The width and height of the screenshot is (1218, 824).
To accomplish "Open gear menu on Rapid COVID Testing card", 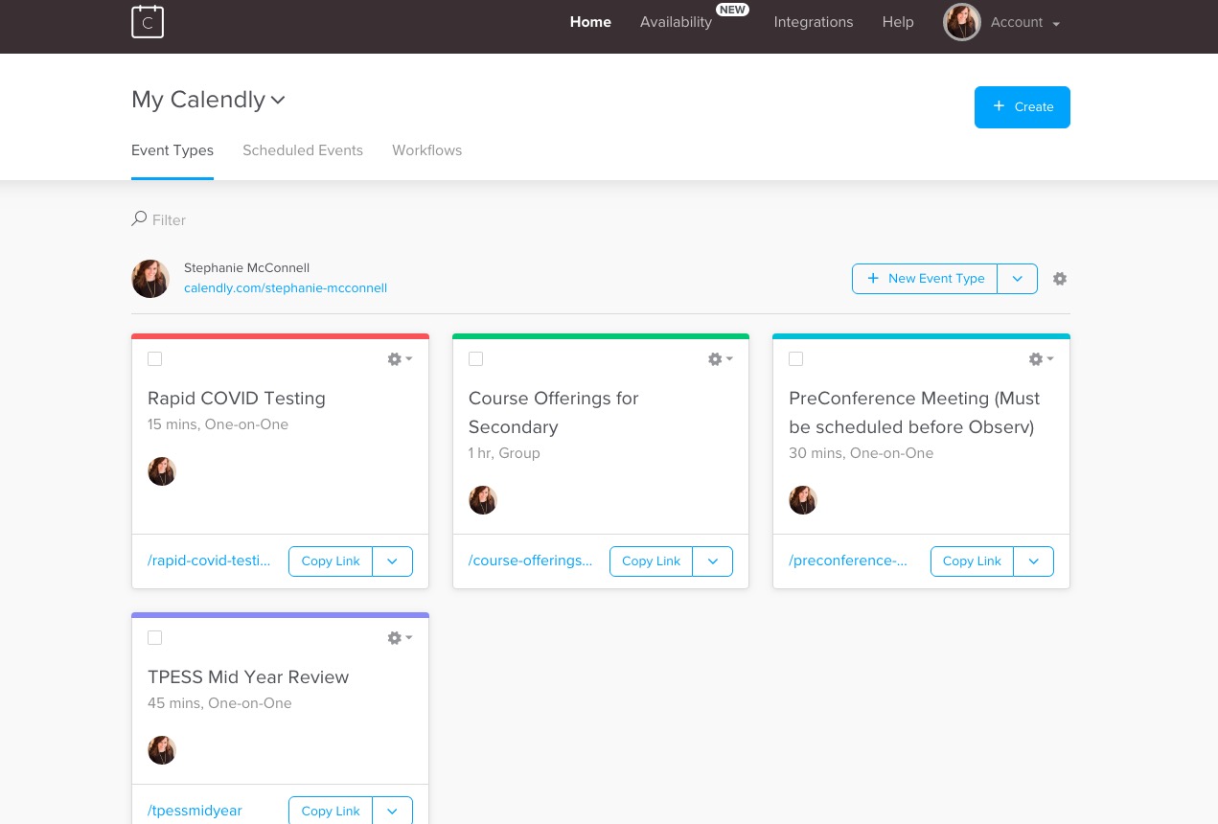I will (400, 359).
